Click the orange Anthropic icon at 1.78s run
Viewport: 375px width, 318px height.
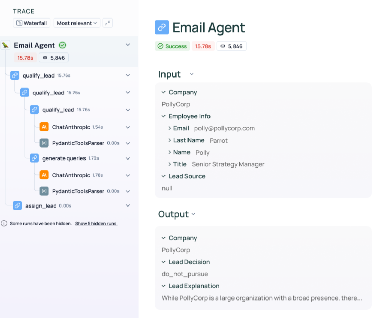point(44,175)
